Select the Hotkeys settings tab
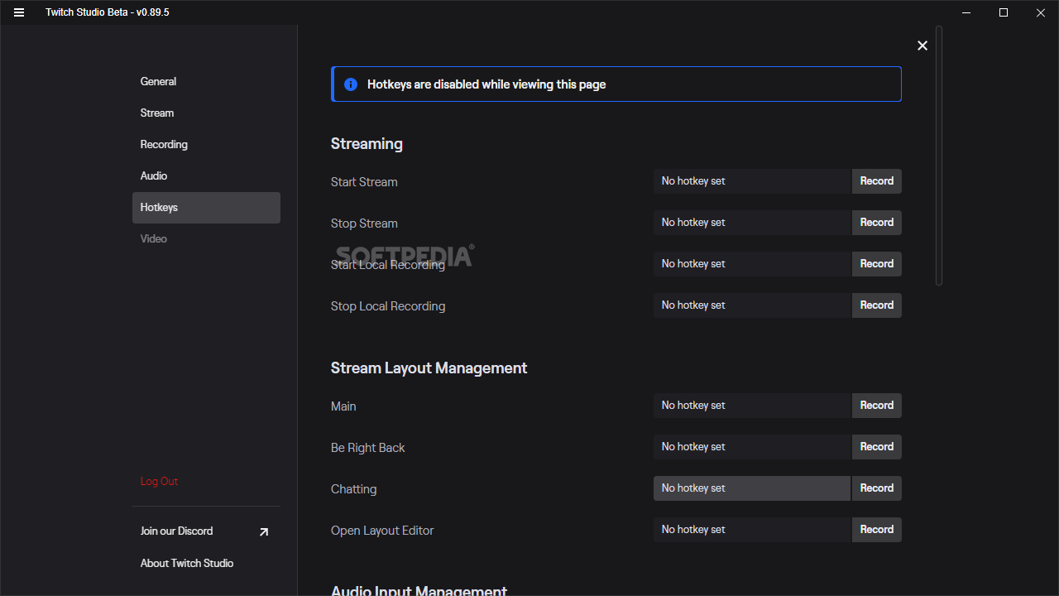Image resolution: width=1059 pixels, height=596 pixels. [x=206, y=207]
